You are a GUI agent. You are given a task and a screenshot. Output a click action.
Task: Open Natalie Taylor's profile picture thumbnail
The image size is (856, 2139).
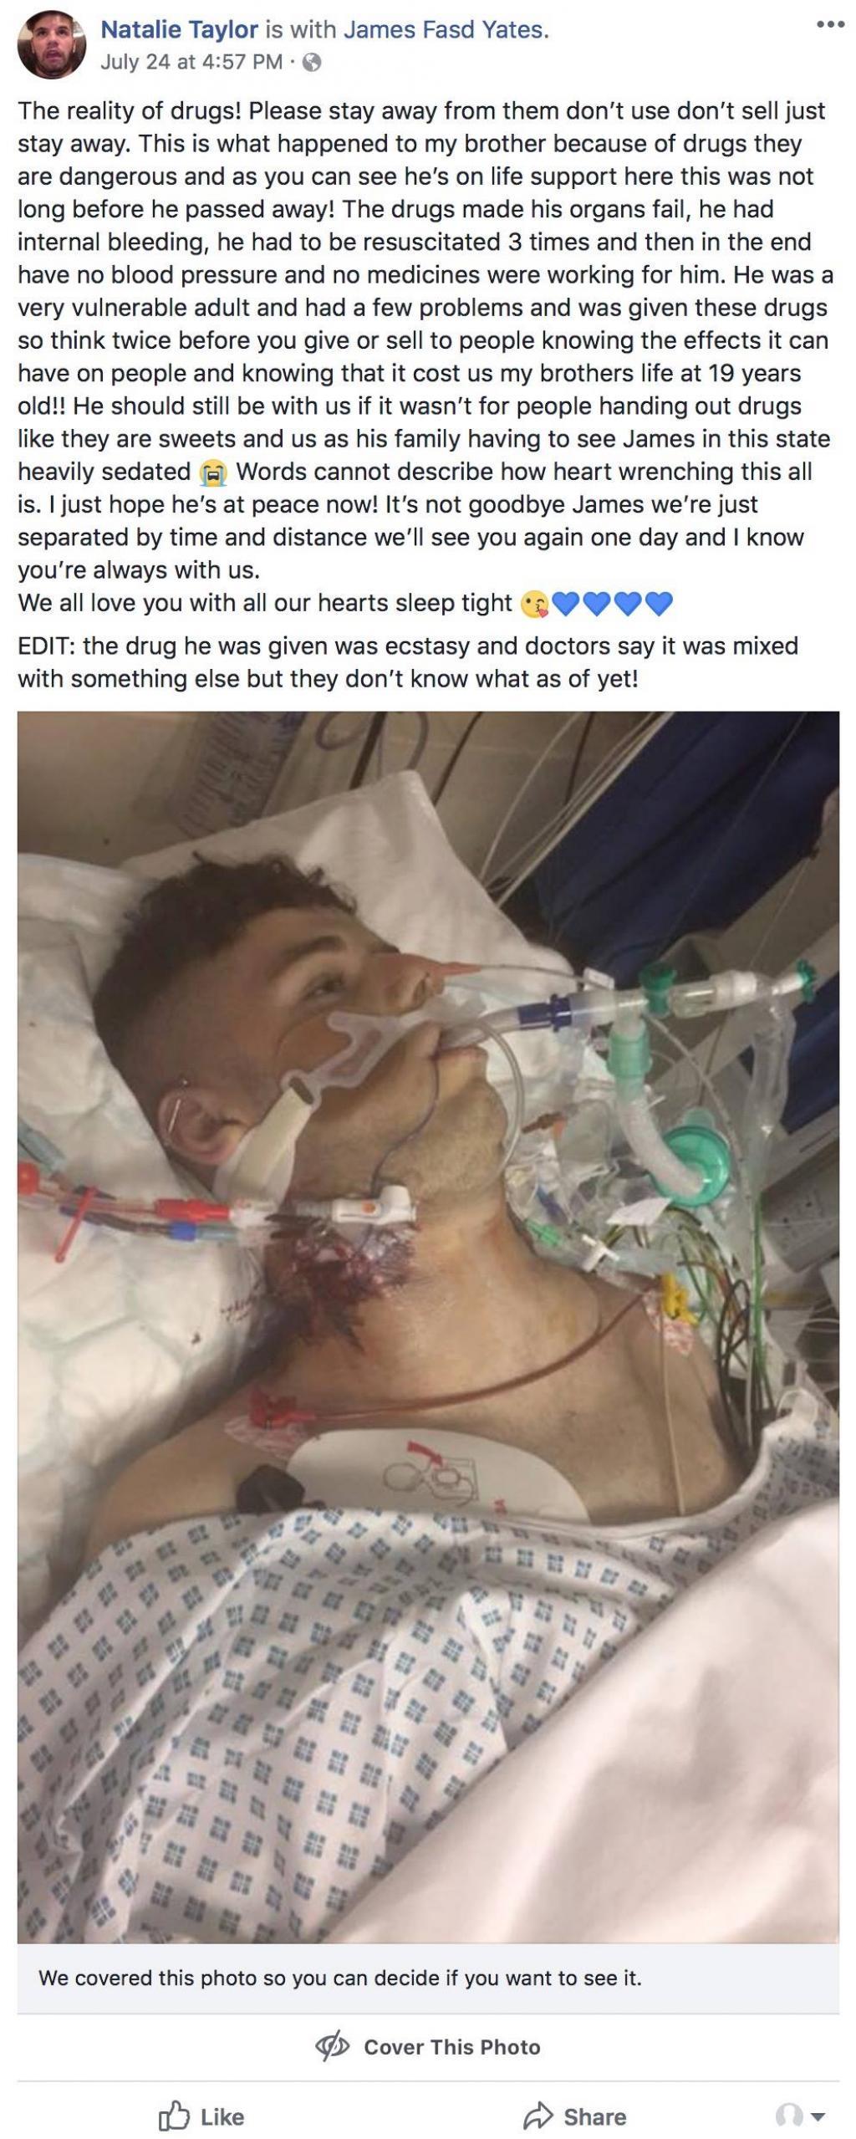click(52, 45)
